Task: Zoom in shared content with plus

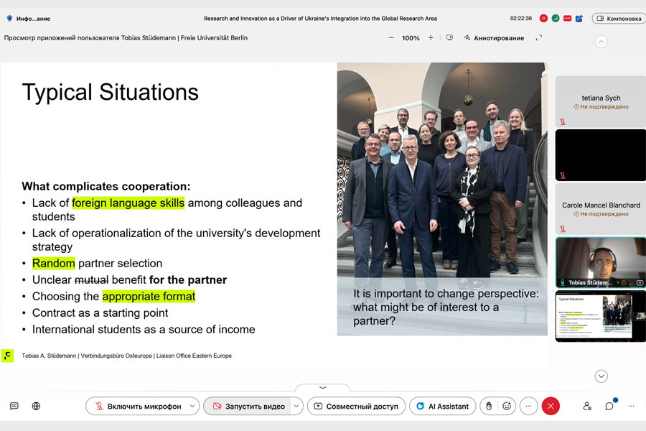Action: (x=431, y=38)
